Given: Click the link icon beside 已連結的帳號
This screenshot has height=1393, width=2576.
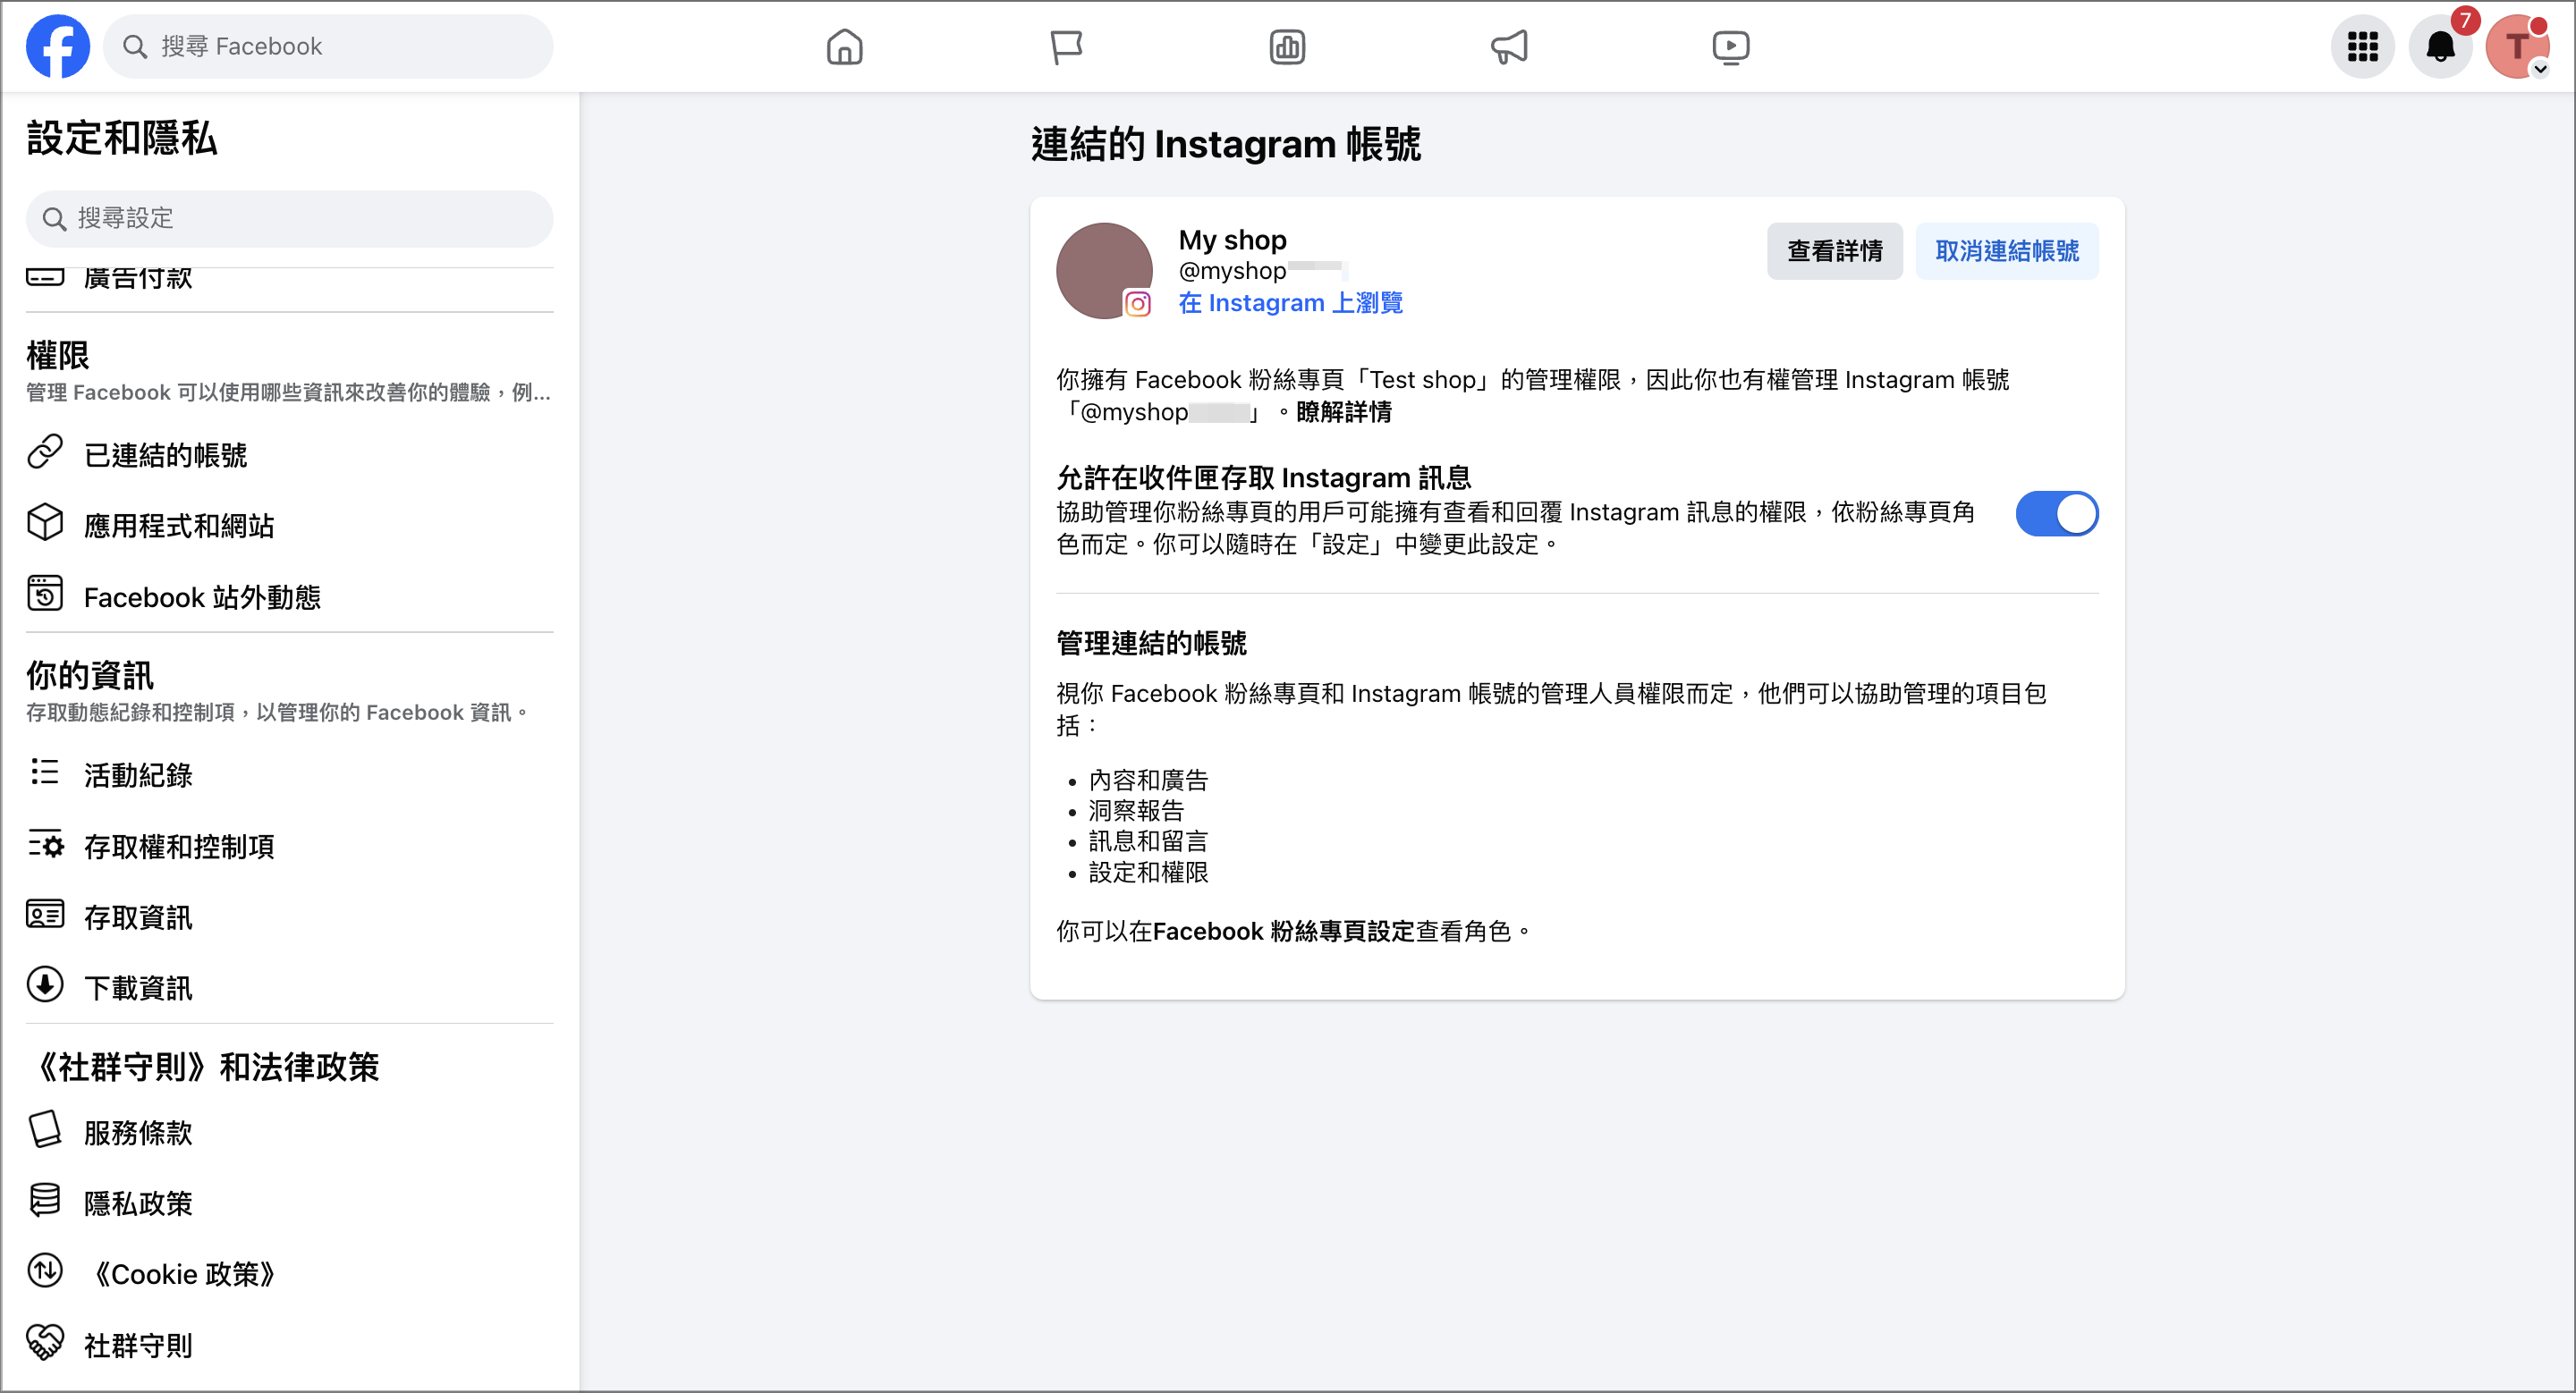Looking at the screenshot, I should tap(45, 452).
